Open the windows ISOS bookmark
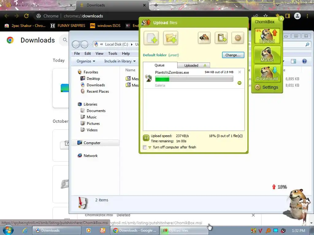 [x=105, y=26]
